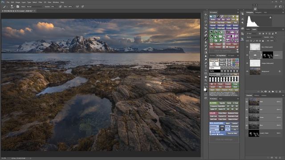Click the airbrush build-up icon
Viewport: 285px width, 160px height.
coord(77,7)
